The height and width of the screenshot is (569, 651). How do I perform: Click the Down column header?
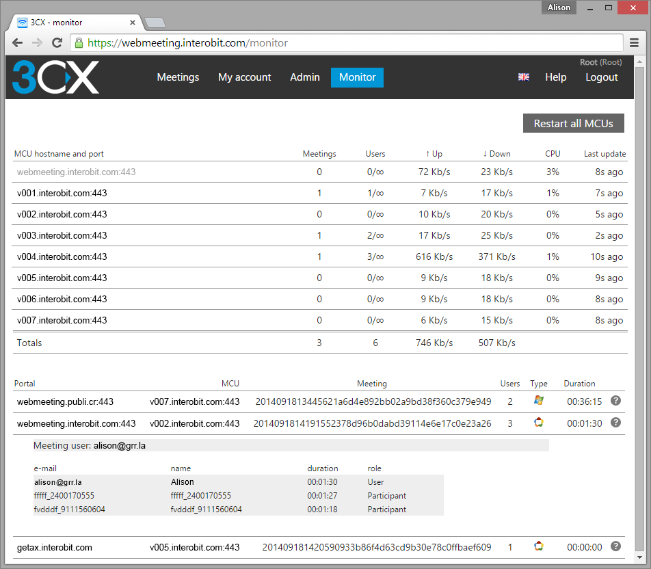pyautogui.click(x=496, y=154)
